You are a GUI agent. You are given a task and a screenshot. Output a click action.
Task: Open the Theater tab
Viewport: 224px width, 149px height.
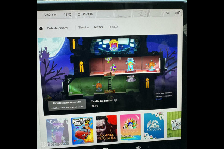(x=84, y=27)
